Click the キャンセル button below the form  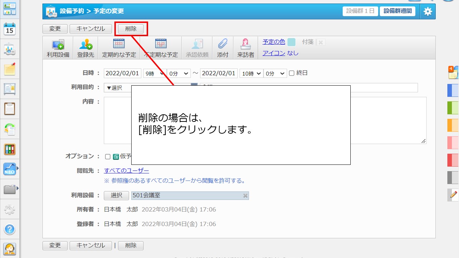tap(91, 245)
